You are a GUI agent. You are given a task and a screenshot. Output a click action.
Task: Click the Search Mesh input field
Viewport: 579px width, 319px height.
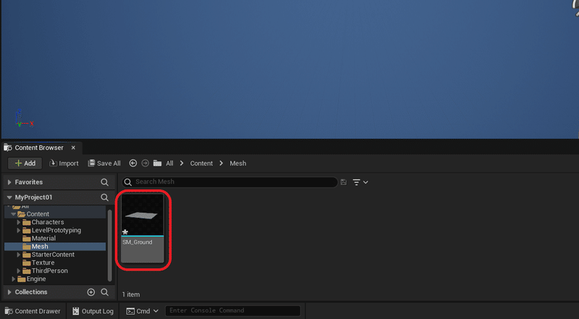(x=229, y=182)
